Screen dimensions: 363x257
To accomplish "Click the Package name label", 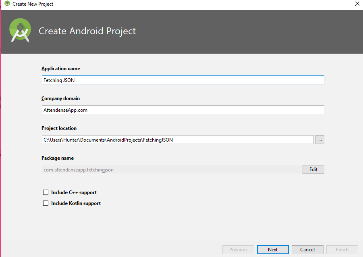I will (x=58, y=158).
